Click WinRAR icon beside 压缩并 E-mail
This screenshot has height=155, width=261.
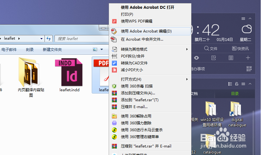coord(114,107)
